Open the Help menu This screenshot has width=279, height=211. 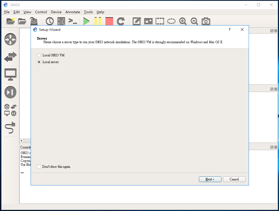coord(100,12)
